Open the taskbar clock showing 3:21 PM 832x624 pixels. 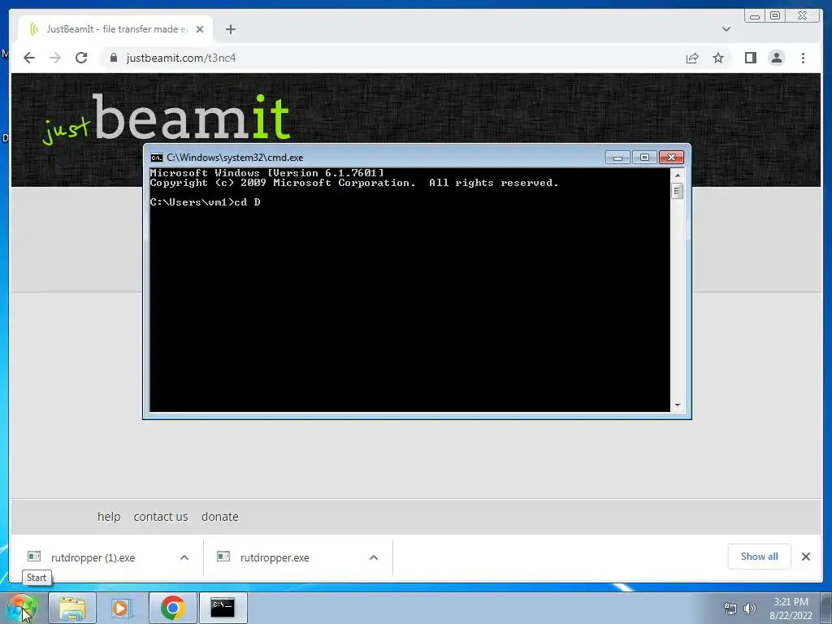pyautogui.click(x=791, y=609)
